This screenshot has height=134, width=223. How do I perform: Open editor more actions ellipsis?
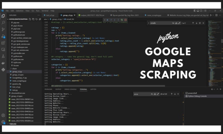click(x=220, y=15)
